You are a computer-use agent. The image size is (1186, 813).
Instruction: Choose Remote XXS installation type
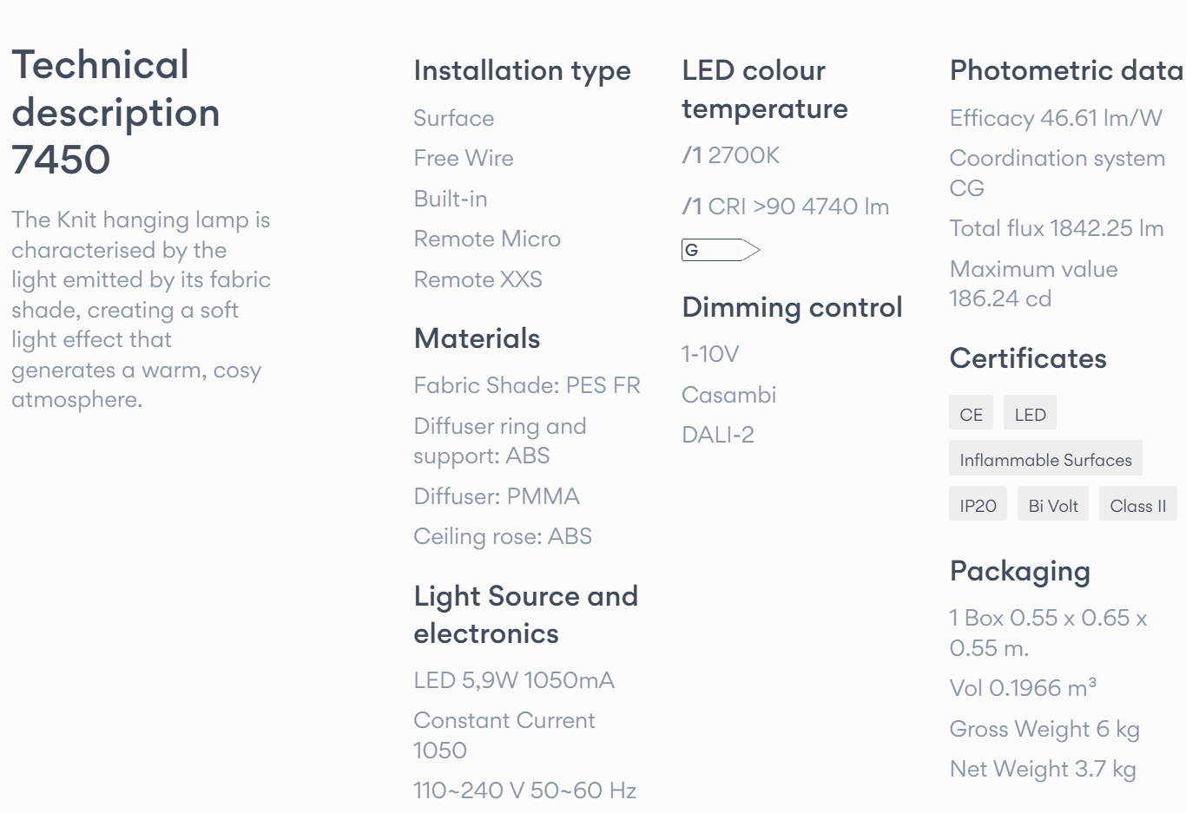(478, 279)
